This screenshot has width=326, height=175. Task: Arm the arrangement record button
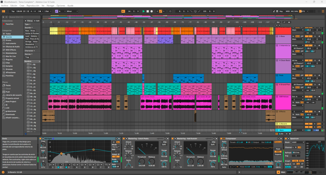click(152, 11)
